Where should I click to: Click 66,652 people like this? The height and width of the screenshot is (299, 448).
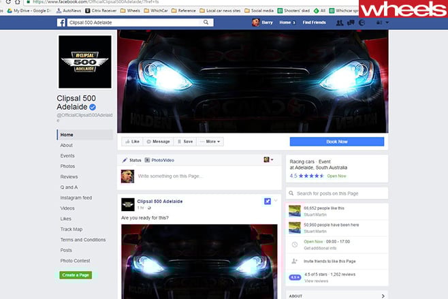pyautogui.click(x=324, y=208)
